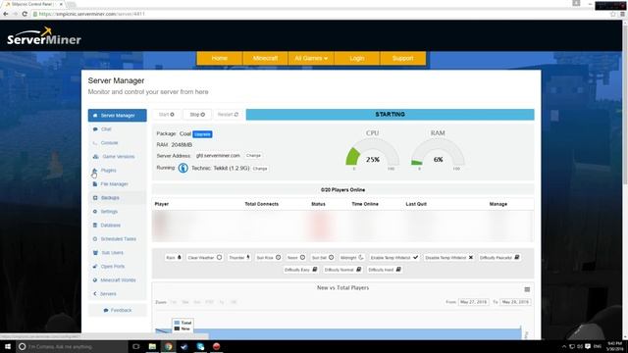Click the browser address bar
This screenshot has height=353, width=628.
(x=321, y=14)
